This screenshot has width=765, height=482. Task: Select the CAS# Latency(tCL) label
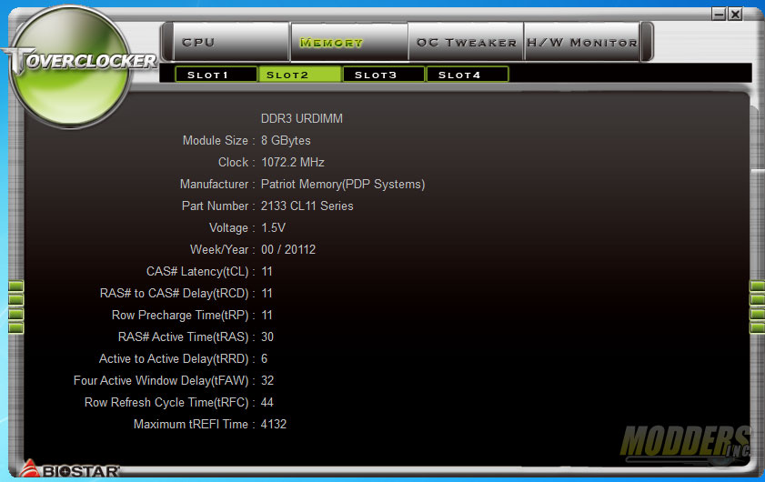(197, 271)
